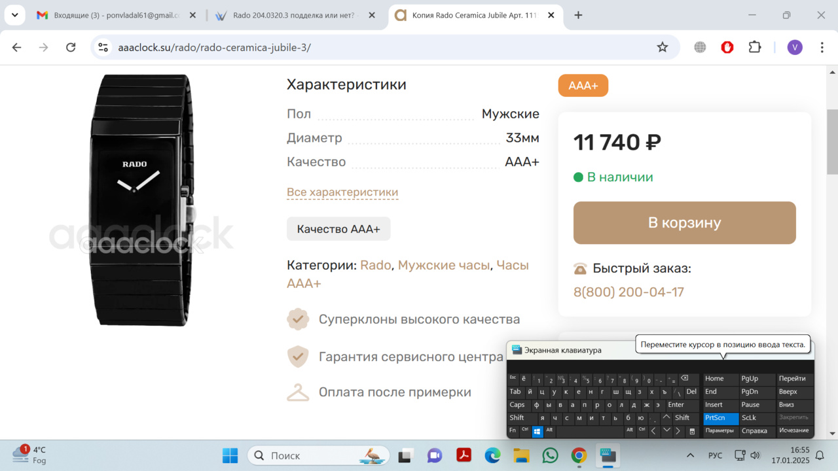This screenshot has width=838, height=471.
Task: Open the Chrome three-dot menu
Action: click(x=822, y=47)
